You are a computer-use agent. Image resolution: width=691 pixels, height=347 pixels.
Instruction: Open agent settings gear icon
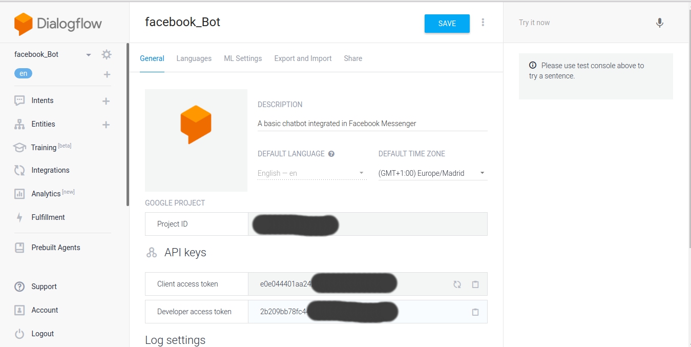[107, 54]
